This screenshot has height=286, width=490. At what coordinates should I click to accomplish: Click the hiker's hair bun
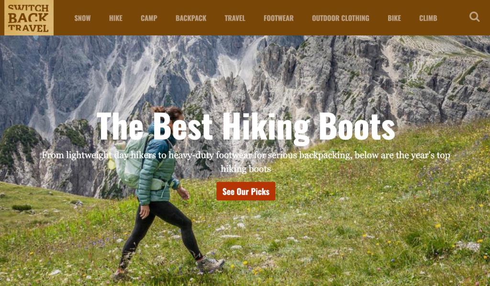click(x=159, y=109)
